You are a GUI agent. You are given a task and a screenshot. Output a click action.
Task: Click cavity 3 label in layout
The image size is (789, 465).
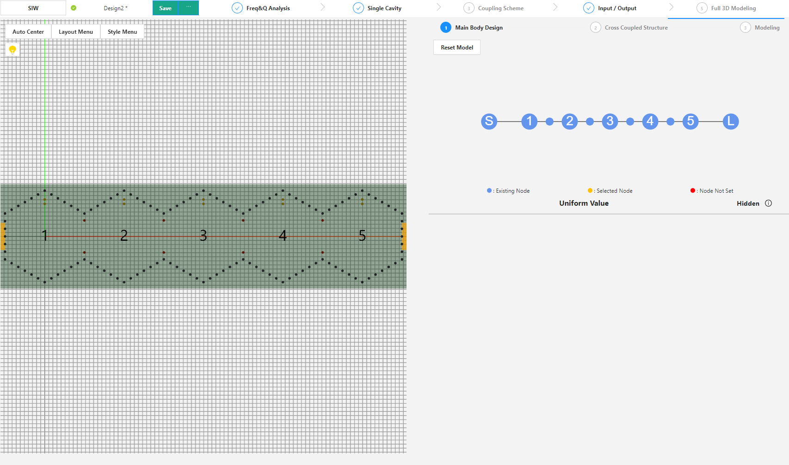point(203,236)
